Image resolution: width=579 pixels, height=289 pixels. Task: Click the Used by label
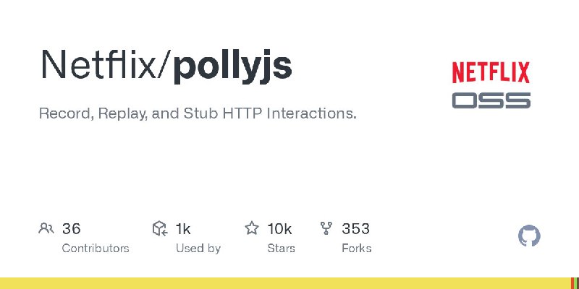pos(198,249)
